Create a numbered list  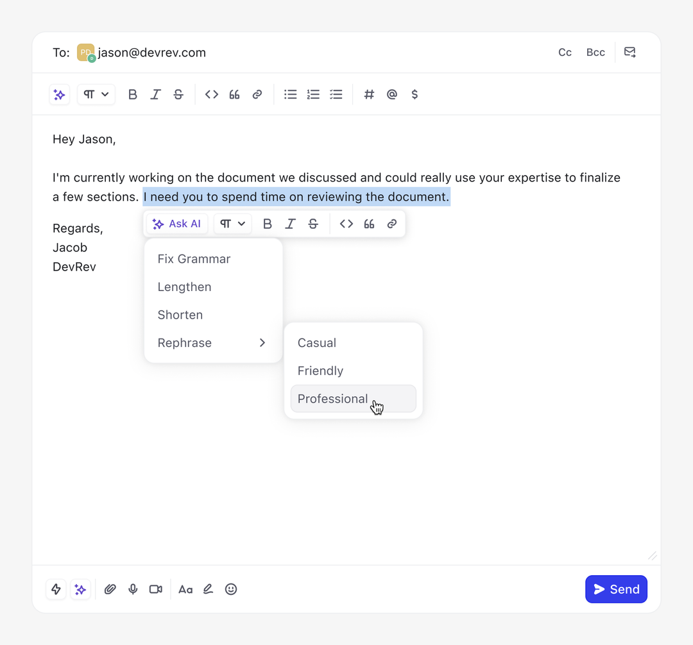[313, 94]
